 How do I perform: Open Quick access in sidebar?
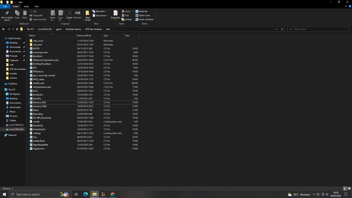coord(14,38)
